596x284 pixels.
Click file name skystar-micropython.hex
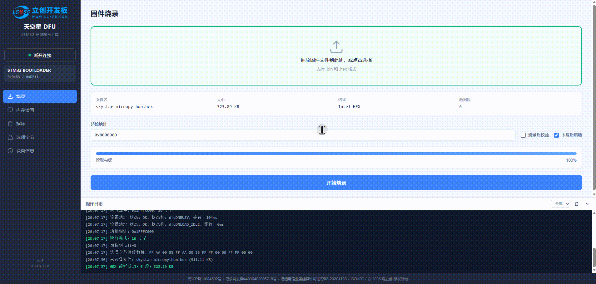(x=124, y=107)
